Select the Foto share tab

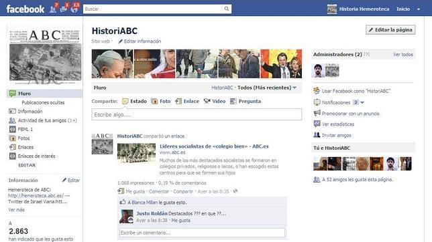[x=161, y=101]
